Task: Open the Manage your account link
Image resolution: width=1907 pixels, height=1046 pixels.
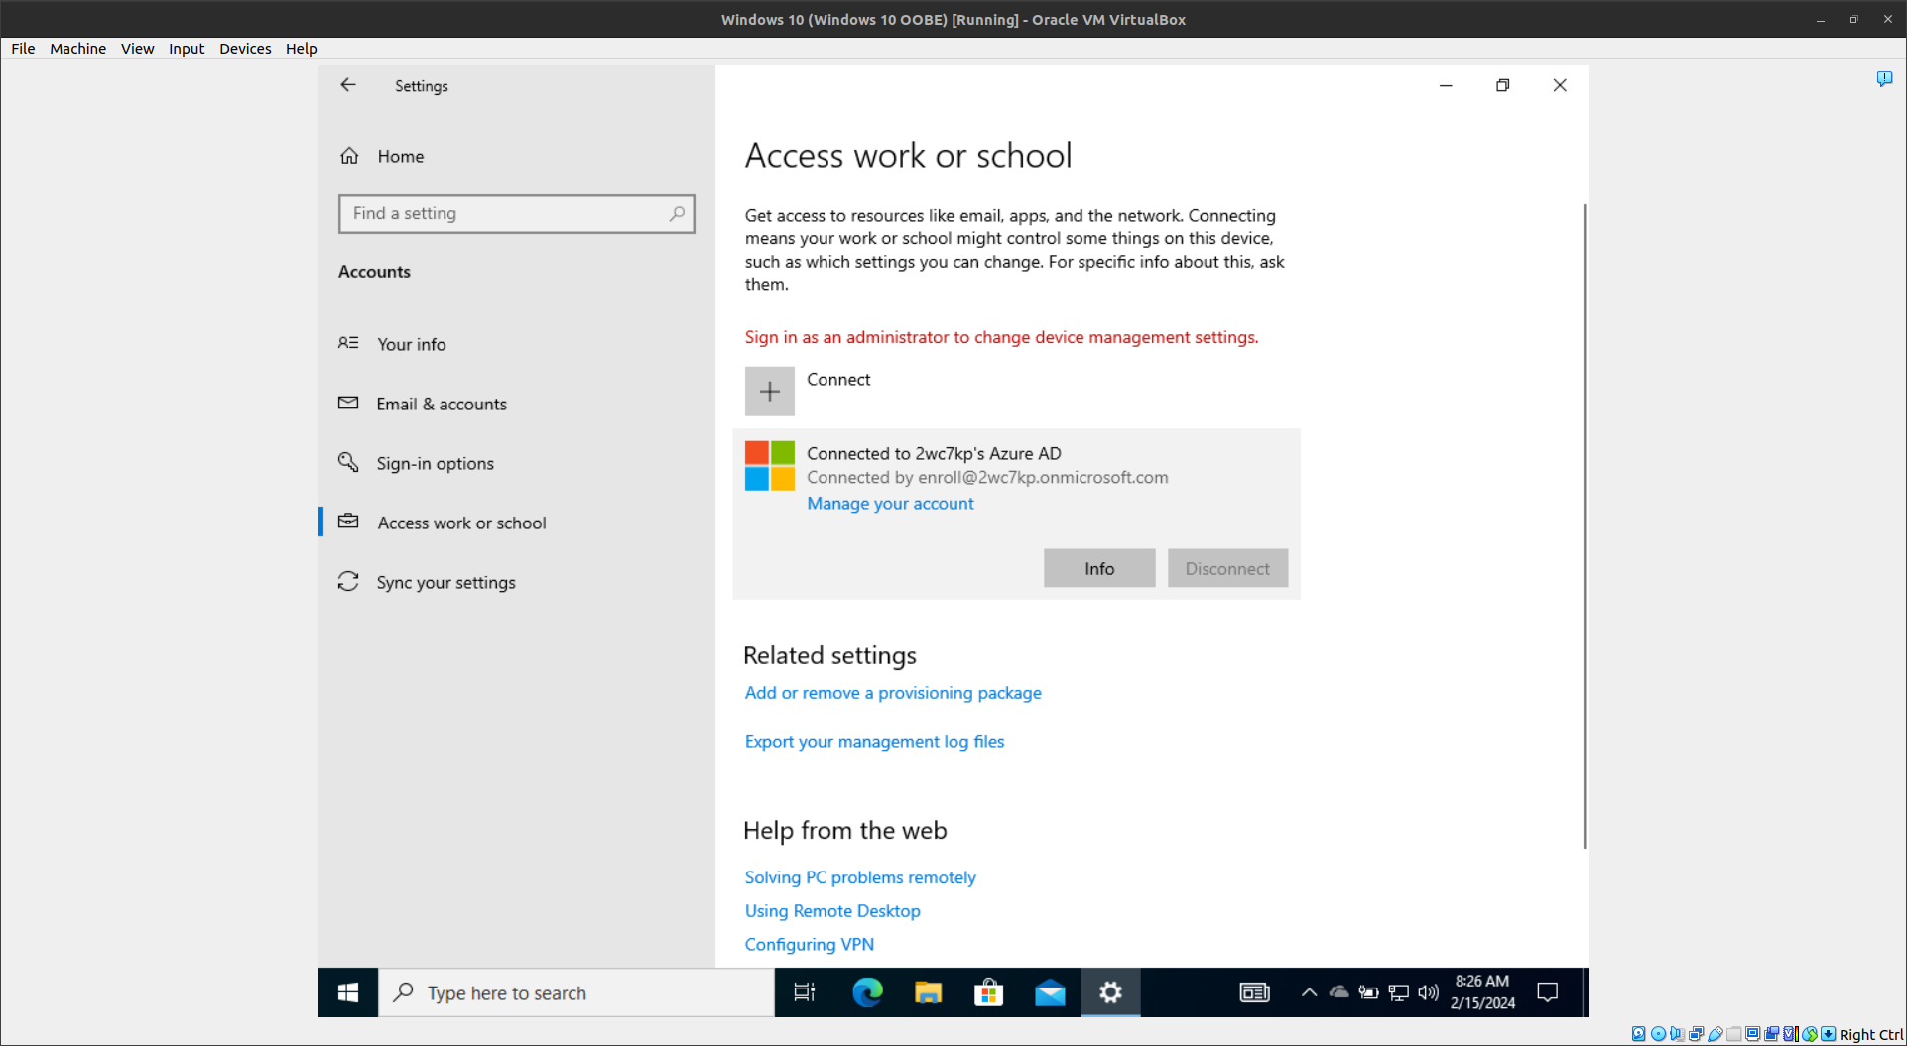Action: click(x=890, y=504)
